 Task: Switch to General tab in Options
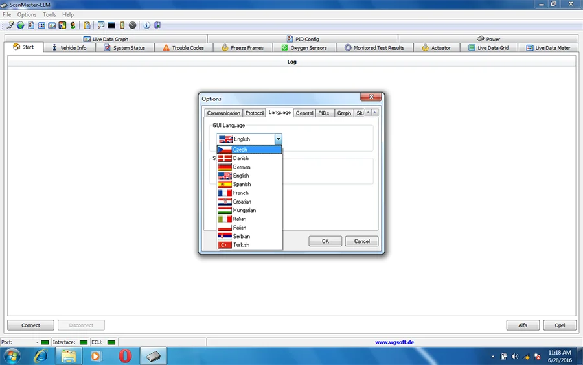pos(304,113)
